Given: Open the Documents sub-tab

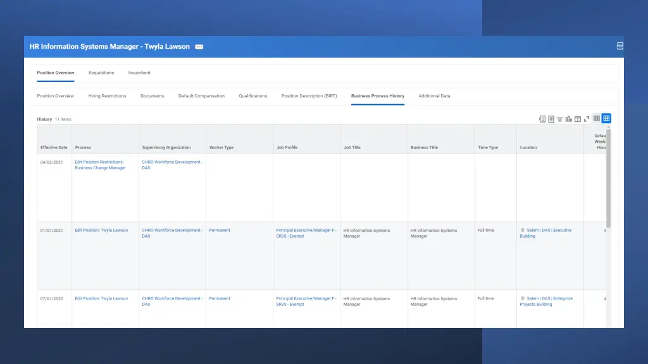Looking at the screenshot, I should pyautogui.click(x=152, y=96).
